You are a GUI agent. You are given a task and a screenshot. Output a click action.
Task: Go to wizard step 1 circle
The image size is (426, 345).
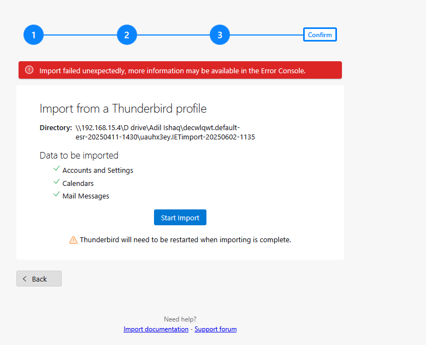[34, 35]
